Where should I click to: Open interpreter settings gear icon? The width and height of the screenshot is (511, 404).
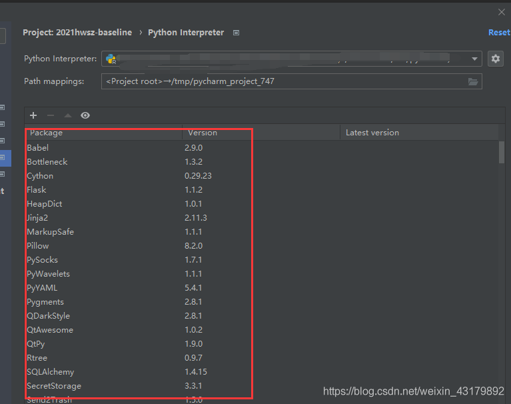(495, 59)
